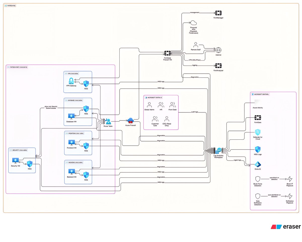Select the CEO (Read Only) user icon
The width and height of the screenshot is (302, 242).
[167, 119]
